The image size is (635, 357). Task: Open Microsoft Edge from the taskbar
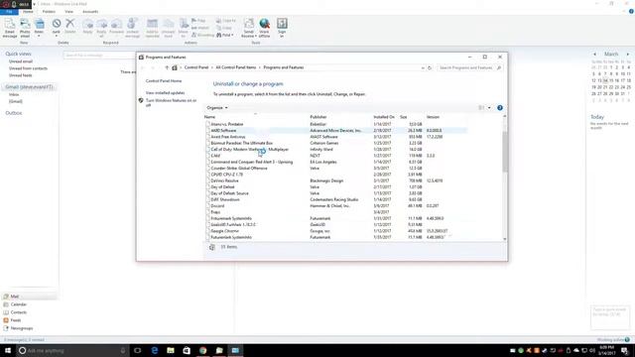[x=155, y=350]
